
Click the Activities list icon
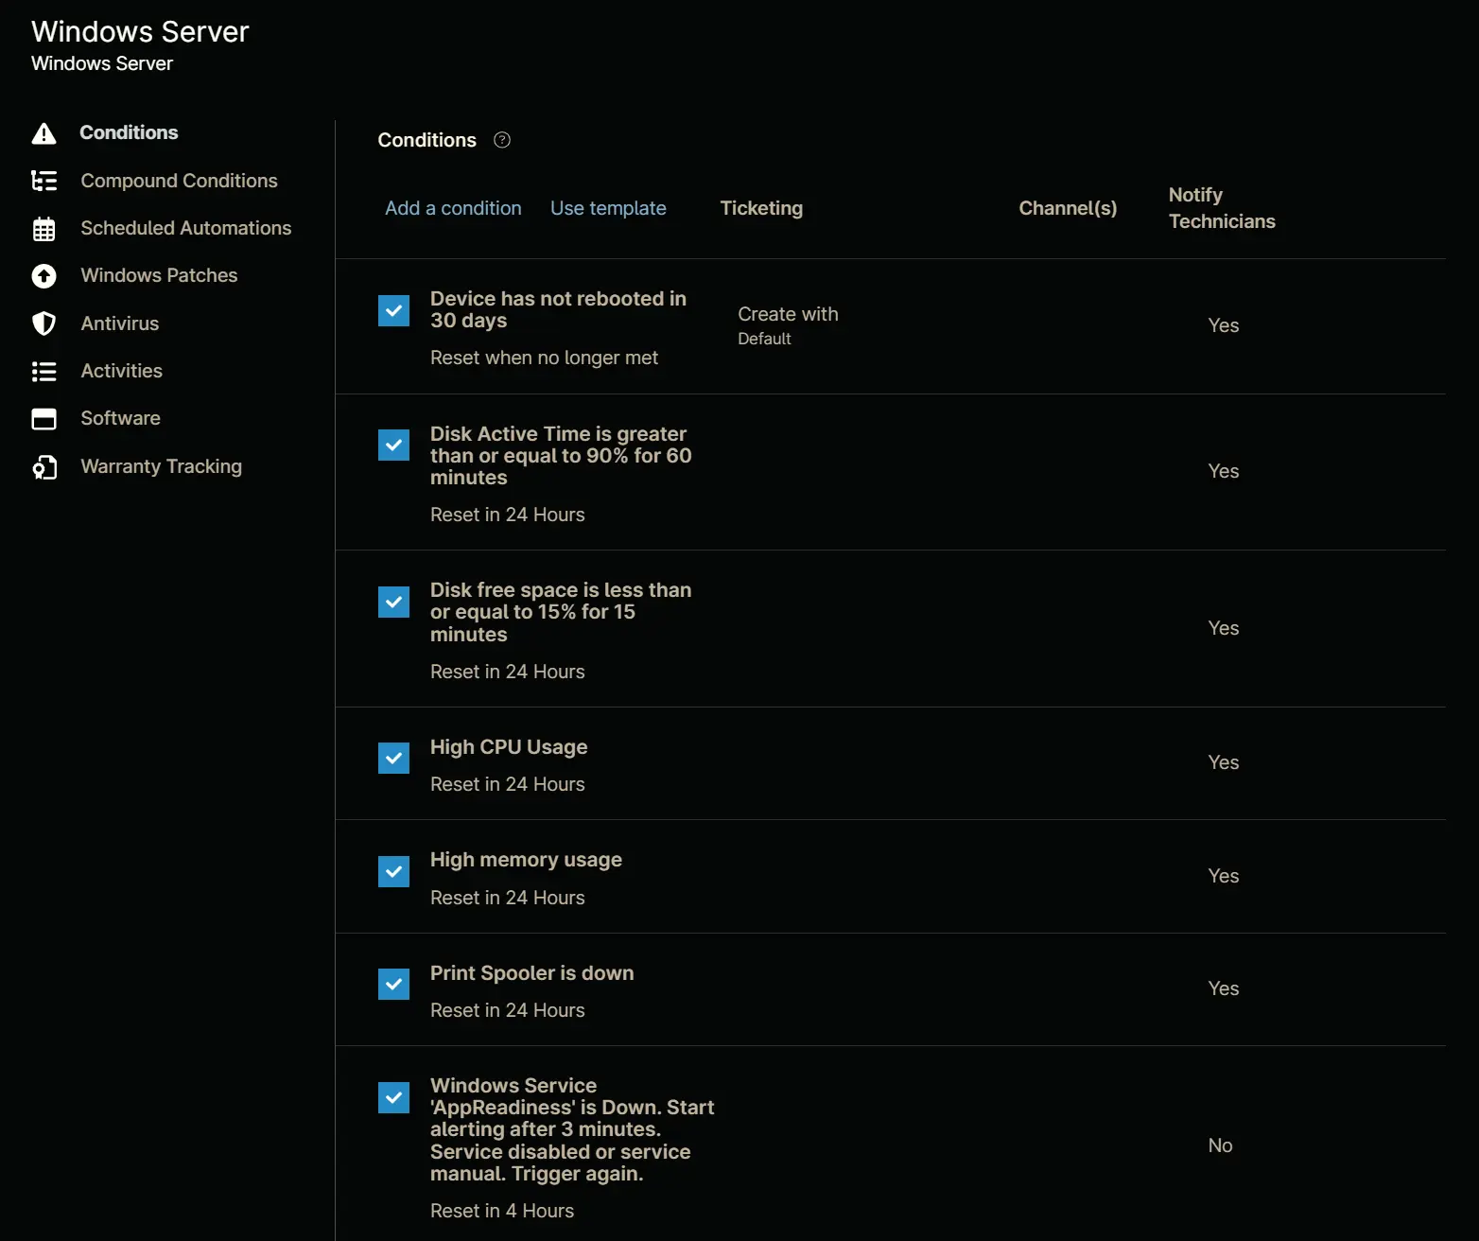pos(43,372)
